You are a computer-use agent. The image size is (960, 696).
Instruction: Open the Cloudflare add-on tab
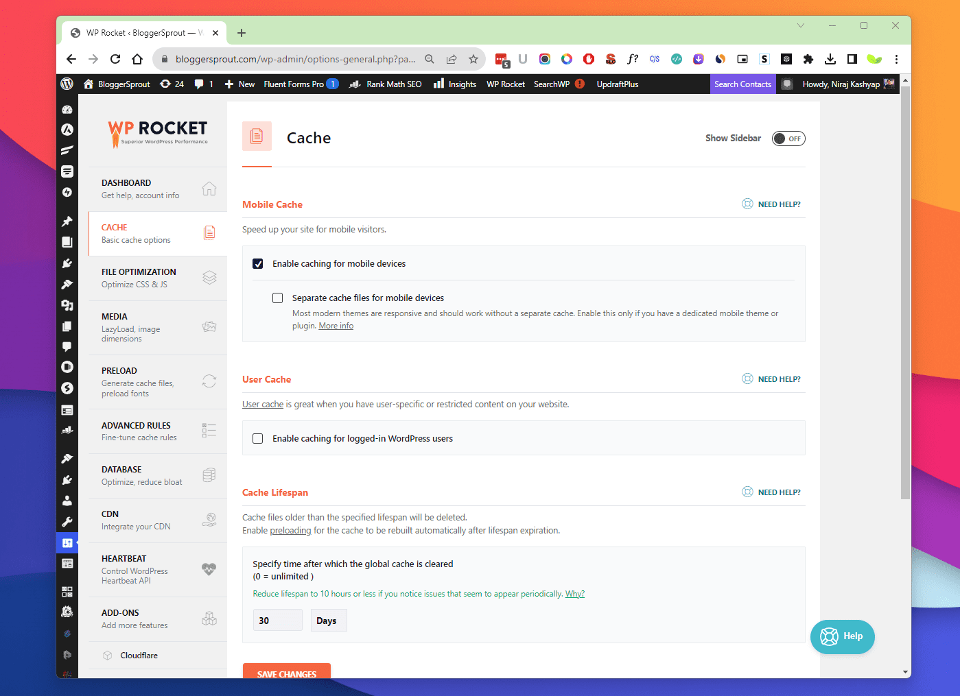158,656
